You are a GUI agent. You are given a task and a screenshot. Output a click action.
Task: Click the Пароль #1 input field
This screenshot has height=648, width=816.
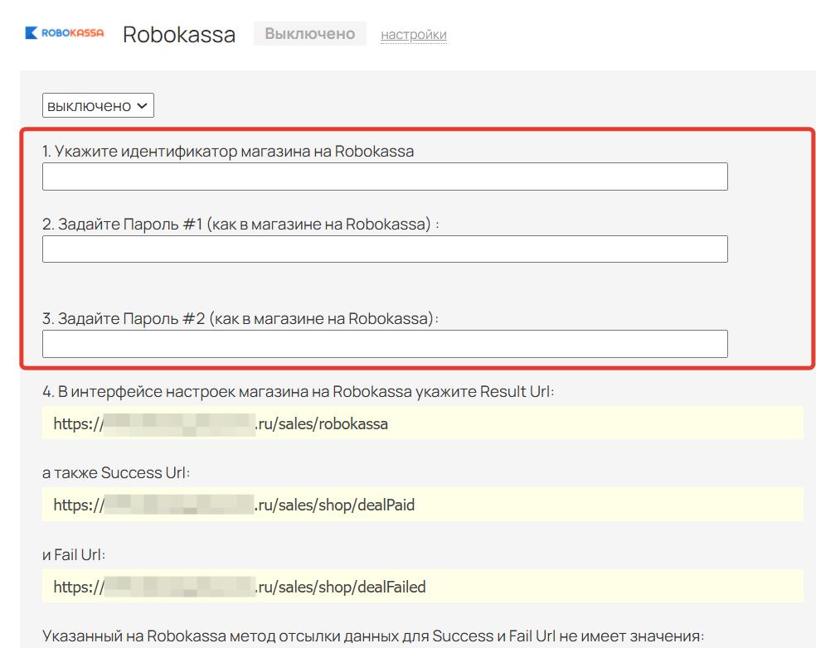[385, 249]
